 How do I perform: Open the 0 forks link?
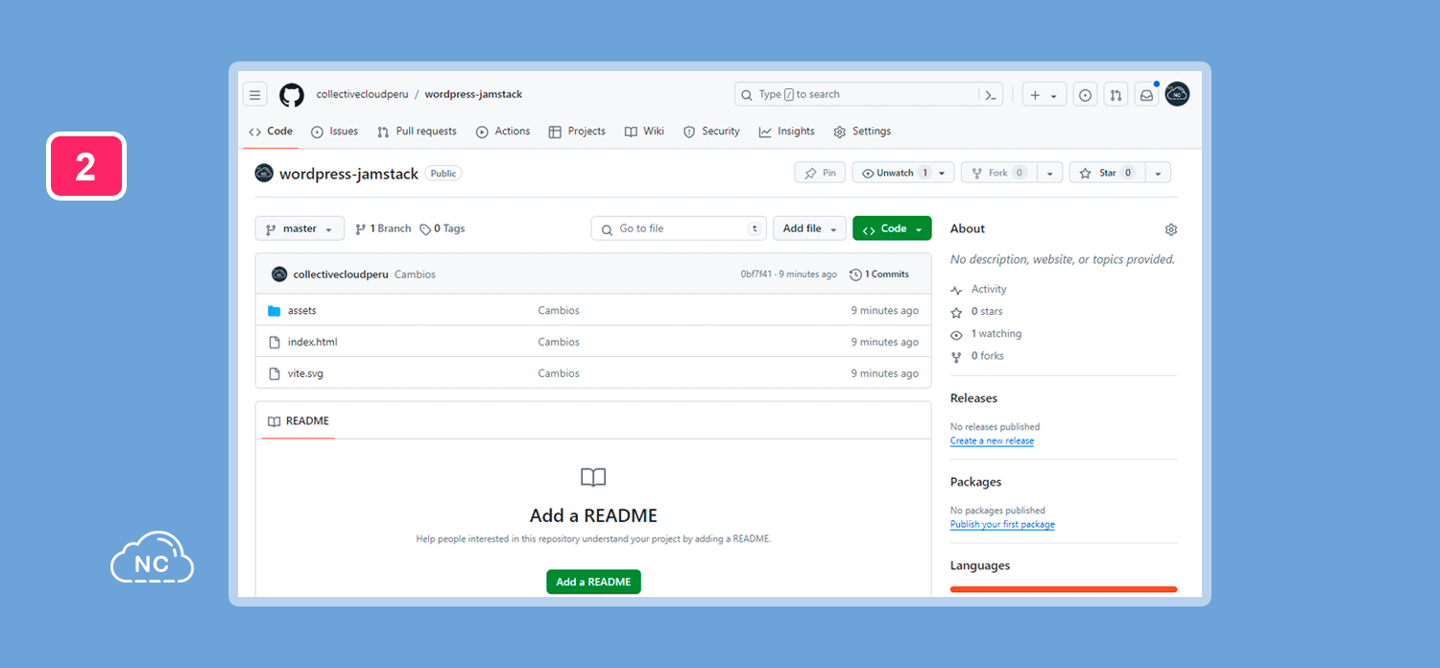click(976, 356)
